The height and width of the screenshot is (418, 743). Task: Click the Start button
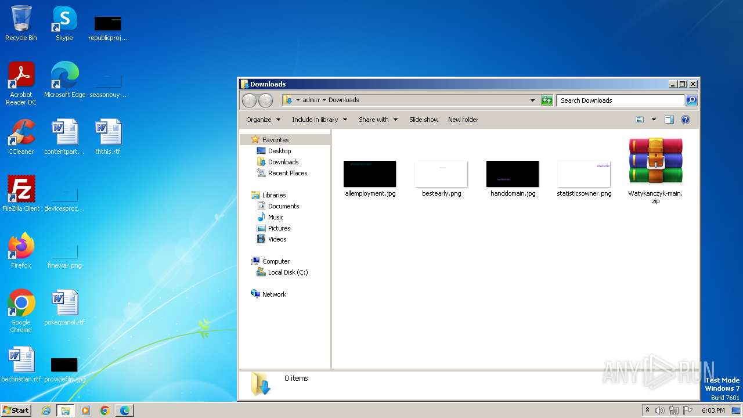(16, 410)
